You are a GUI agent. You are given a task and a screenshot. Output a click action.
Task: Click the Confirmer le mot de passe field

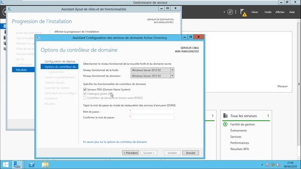point(152,117)
